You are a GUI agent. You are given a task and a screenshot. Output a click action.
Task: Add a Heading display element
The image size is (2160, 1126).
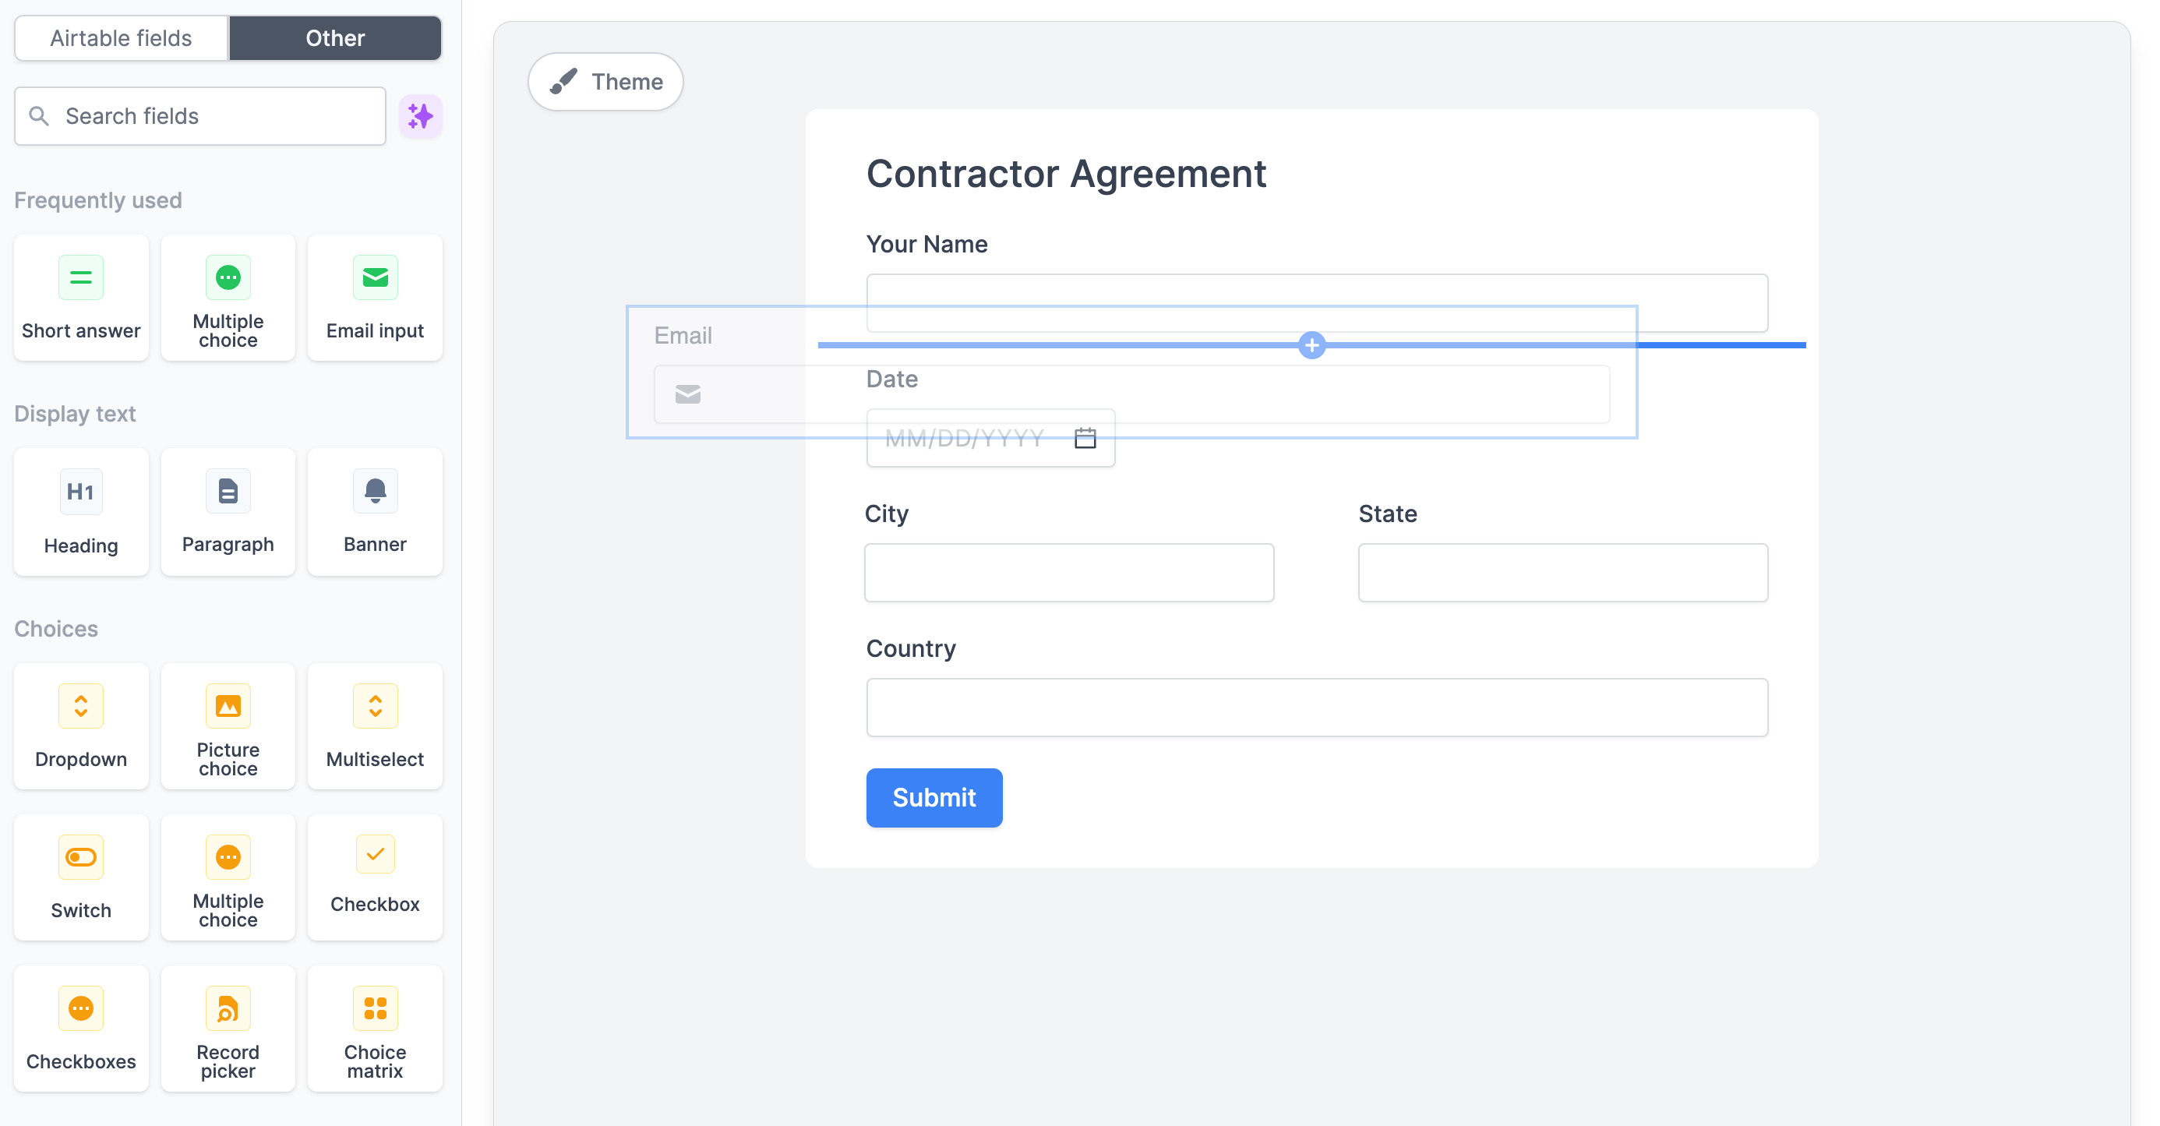(80, 512)
